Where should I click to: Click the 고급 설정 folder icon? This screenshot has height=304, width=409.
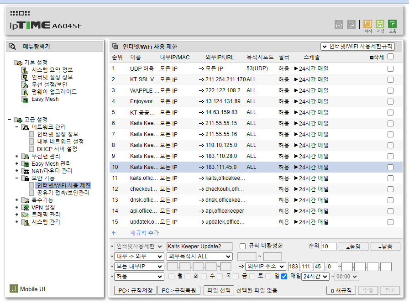pos(18,120)
